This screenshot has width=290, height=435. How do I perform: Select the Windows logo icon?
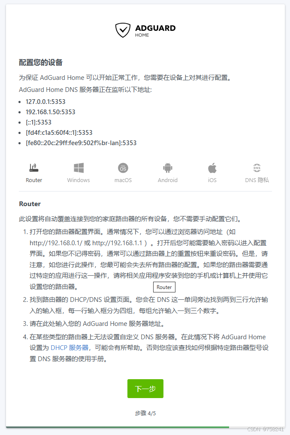point(79,168)
